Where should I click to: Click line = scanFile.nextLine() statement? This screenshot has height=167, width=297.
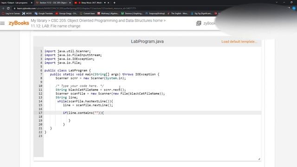click(x=88, y=105)
